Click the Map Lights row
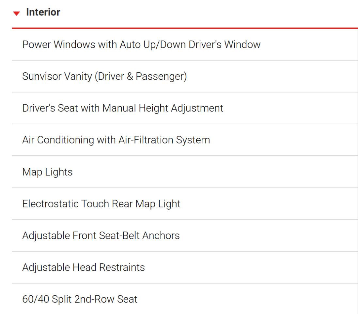 click(185, 172)
